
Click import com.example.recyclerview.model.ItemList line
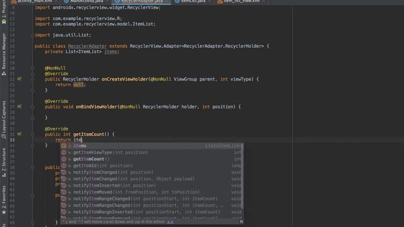pyautogui.click(x=95, y=24)
